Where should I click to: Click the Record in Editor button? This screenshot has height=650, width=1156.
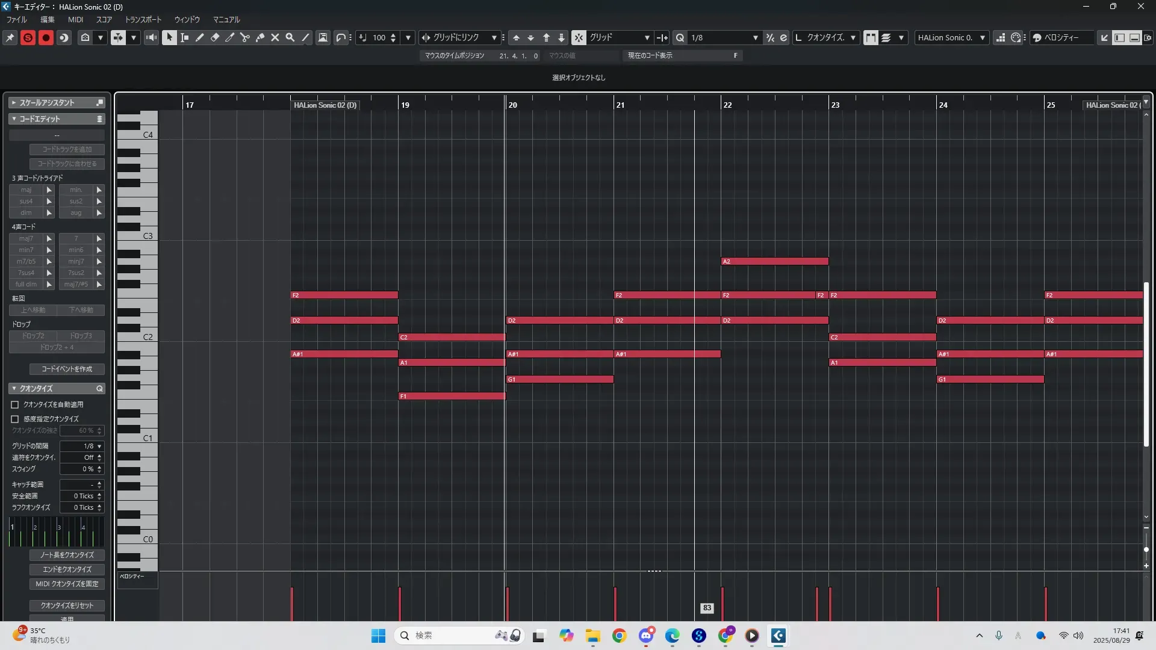pos(46,37)
